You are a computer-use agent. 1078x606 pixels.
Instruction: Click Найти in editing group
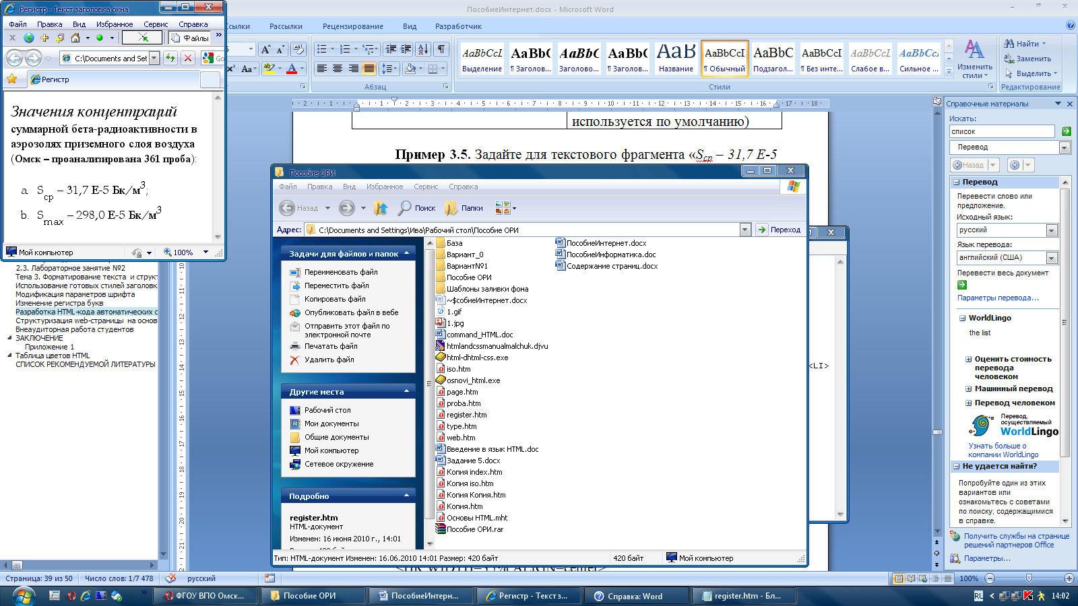pyautogui.click(x=1027, y=44)
